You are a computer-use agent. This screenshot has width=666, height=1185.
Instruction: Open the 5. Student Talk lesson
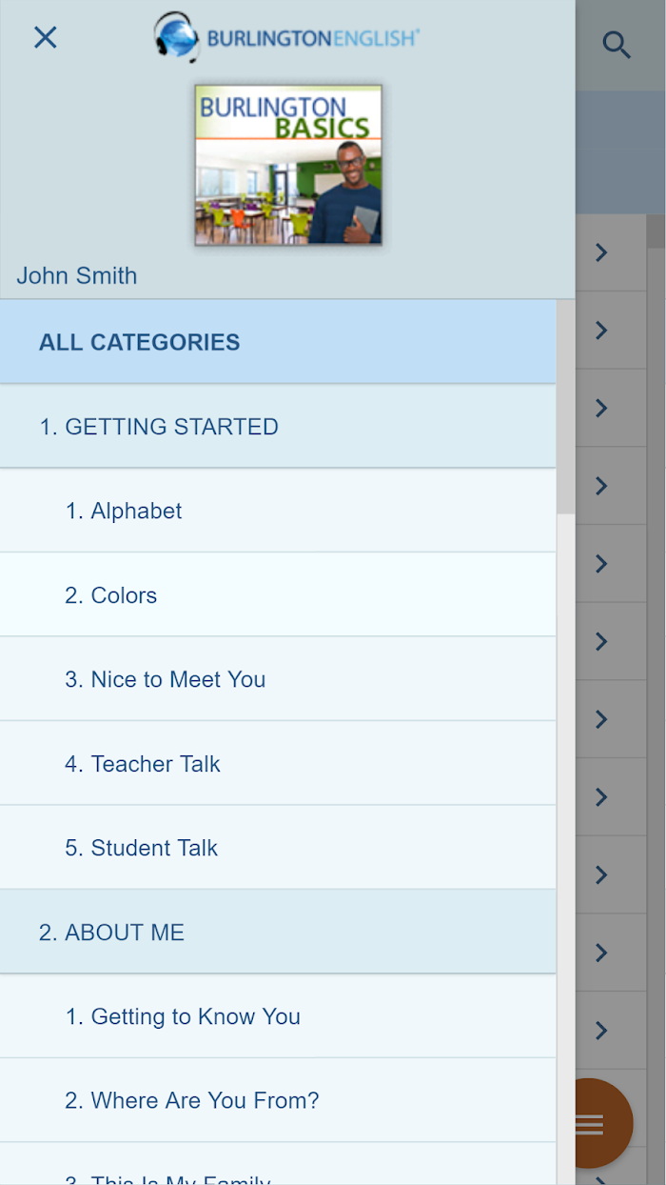pyautogui.click(x=278, y=848)
